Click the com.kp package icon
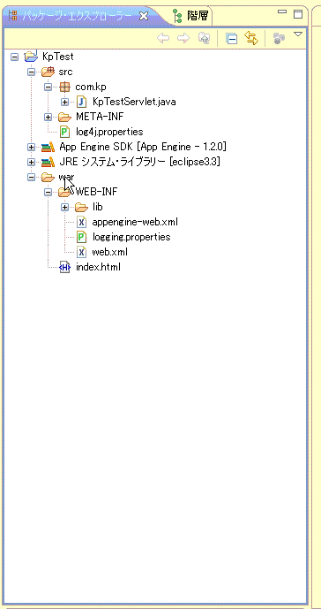 pyautogui.click(x=64, y=87)
